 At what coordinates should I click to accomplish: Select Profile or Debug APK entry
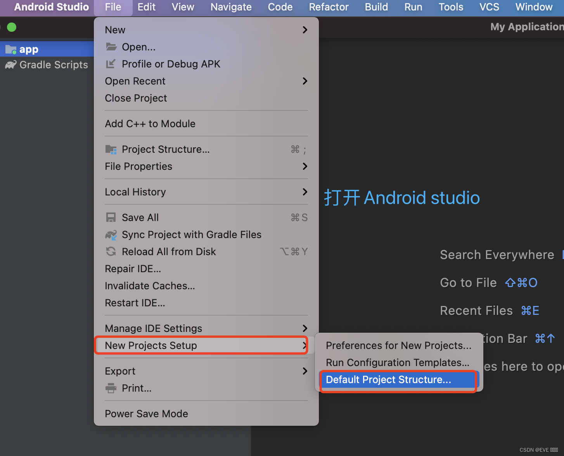coord(206,64)
